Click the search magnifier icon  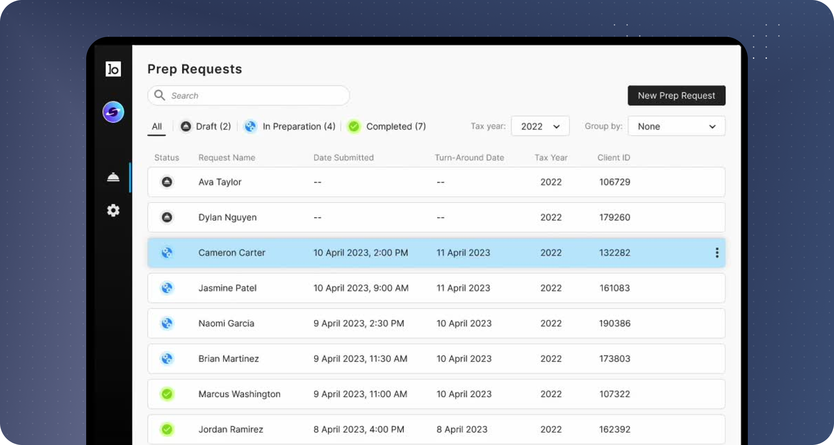(x=160, y=95)
